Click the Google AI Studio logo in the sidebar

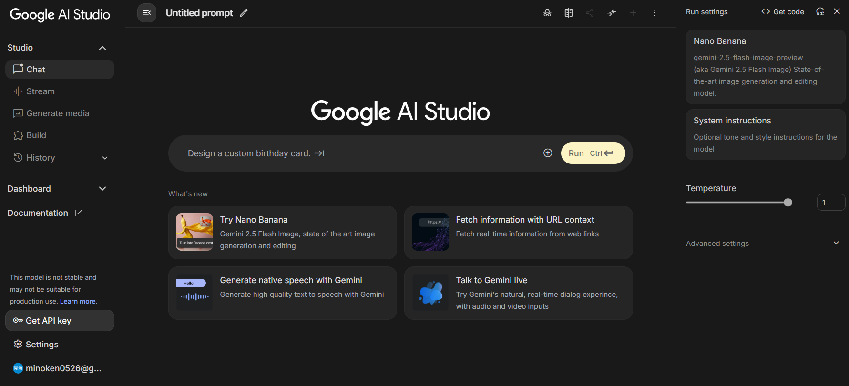60,14
